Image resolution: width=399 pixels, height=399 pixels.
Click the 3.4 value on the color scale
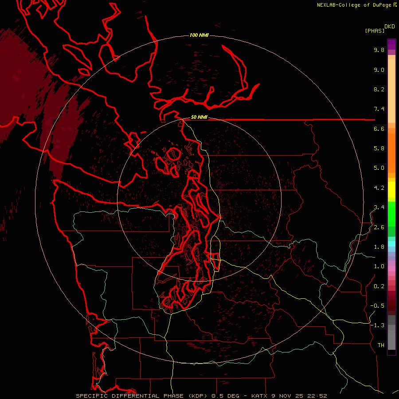click(x=379, y=207)
